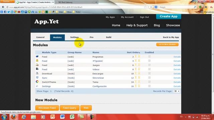Open the Windows Start menu
This screenshot has width=214, height=120.
point(4,117)
